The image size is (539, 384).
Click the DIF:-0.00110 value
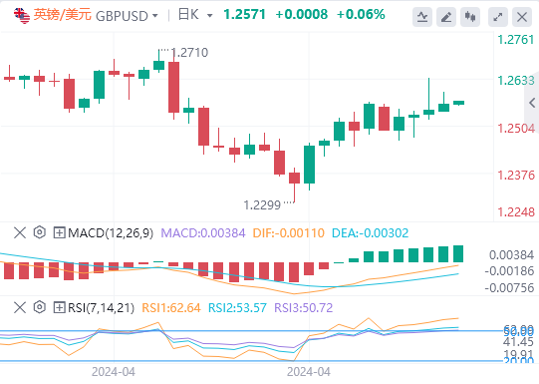click(x=288, y=233)
